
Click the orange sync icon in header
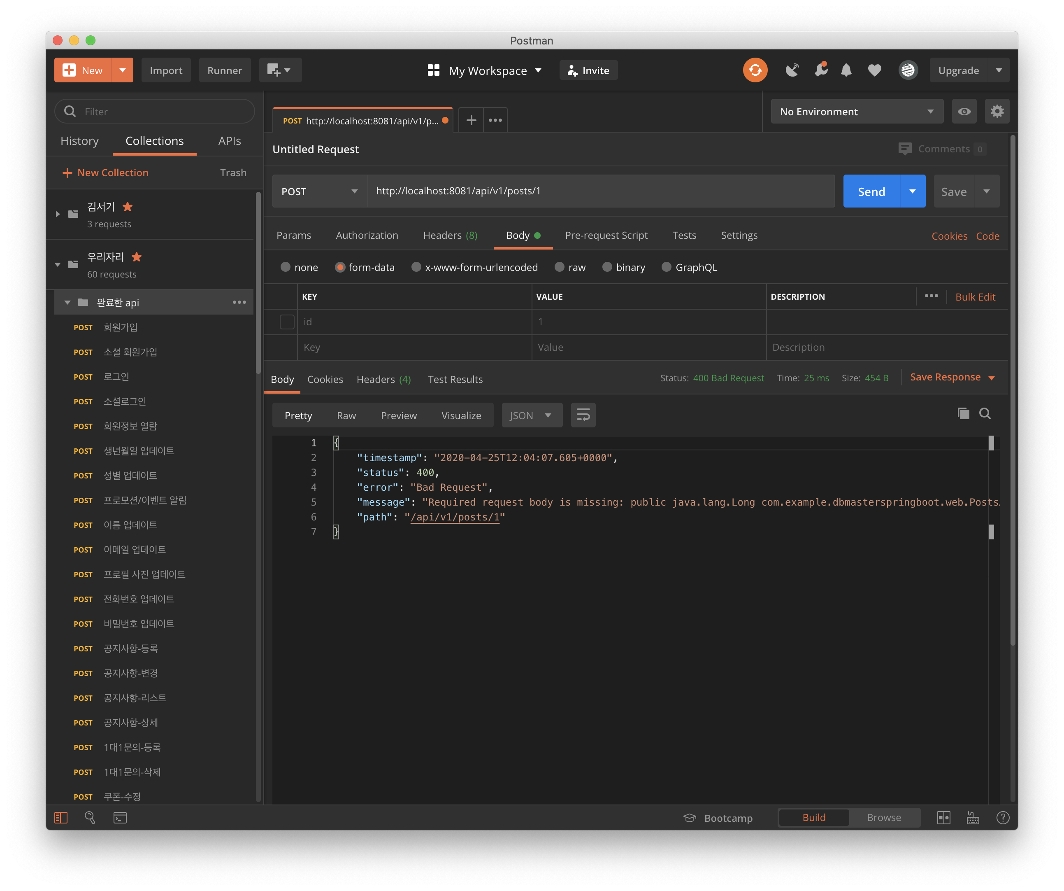(x=755, y=70)
